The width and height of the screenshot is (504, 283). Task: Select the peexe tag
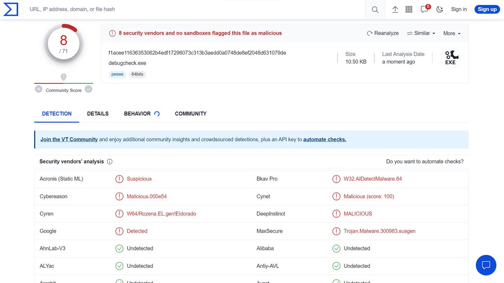click(x=118, y=74)
